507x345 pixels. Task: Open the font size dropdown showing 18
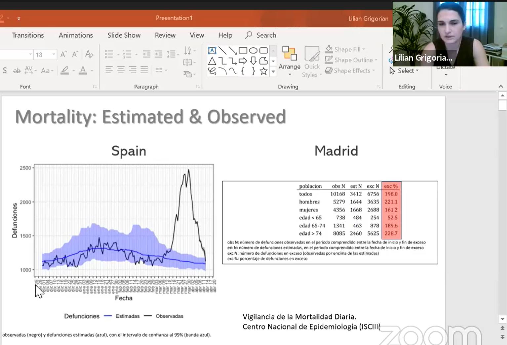tap(54, 54)
